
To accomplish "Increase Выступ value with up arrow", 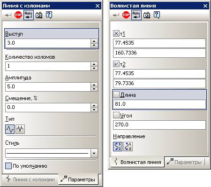I will click(94, 41).
